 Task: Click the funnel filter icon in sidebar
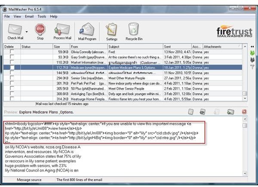pos(252,67)
